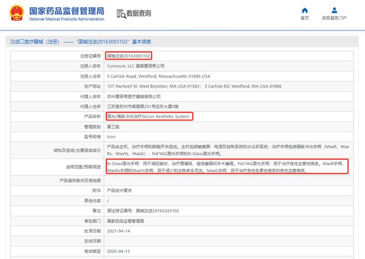
Task: Click the 管理类别 row label
Action: (92, 127)
